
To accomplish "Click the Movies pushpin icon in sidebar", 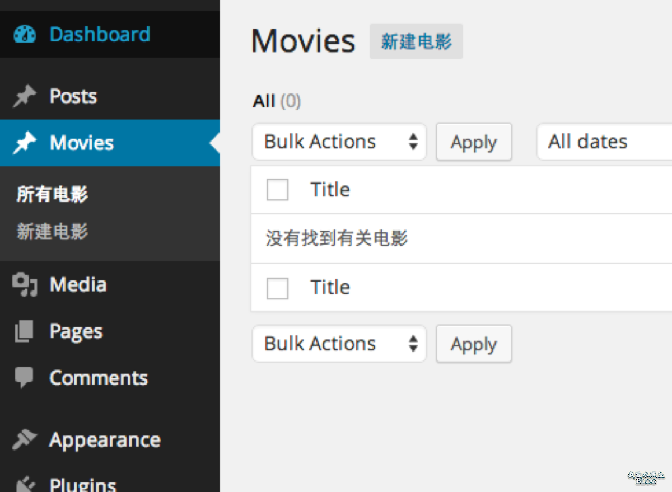I will [25, 143].
